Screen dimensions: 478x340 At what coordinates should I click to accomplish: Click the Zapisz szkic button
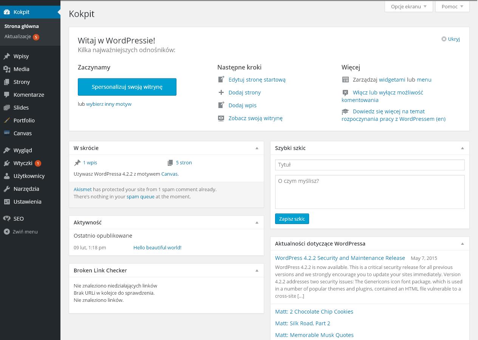tap(292, 219)
